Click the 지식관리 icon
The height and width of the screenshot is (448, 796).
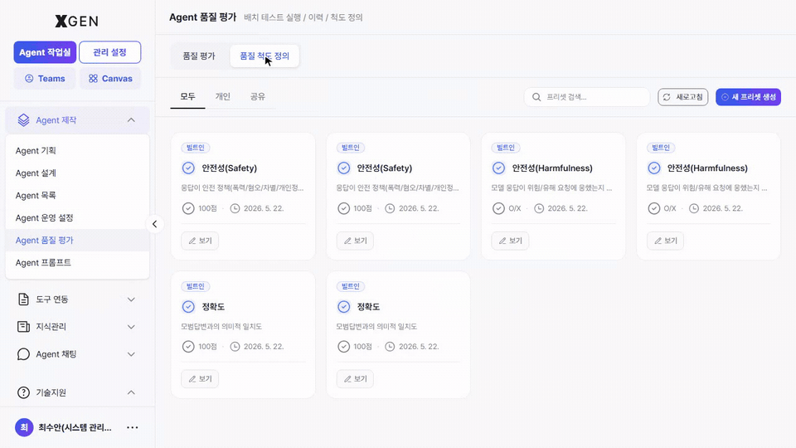click(23, 327)
